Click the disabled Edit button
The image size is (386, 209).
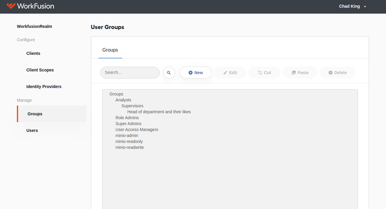[x=230, y=73]
